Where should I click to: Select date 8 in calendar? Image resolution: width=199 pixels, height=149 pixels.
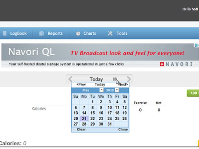(93, 108)
